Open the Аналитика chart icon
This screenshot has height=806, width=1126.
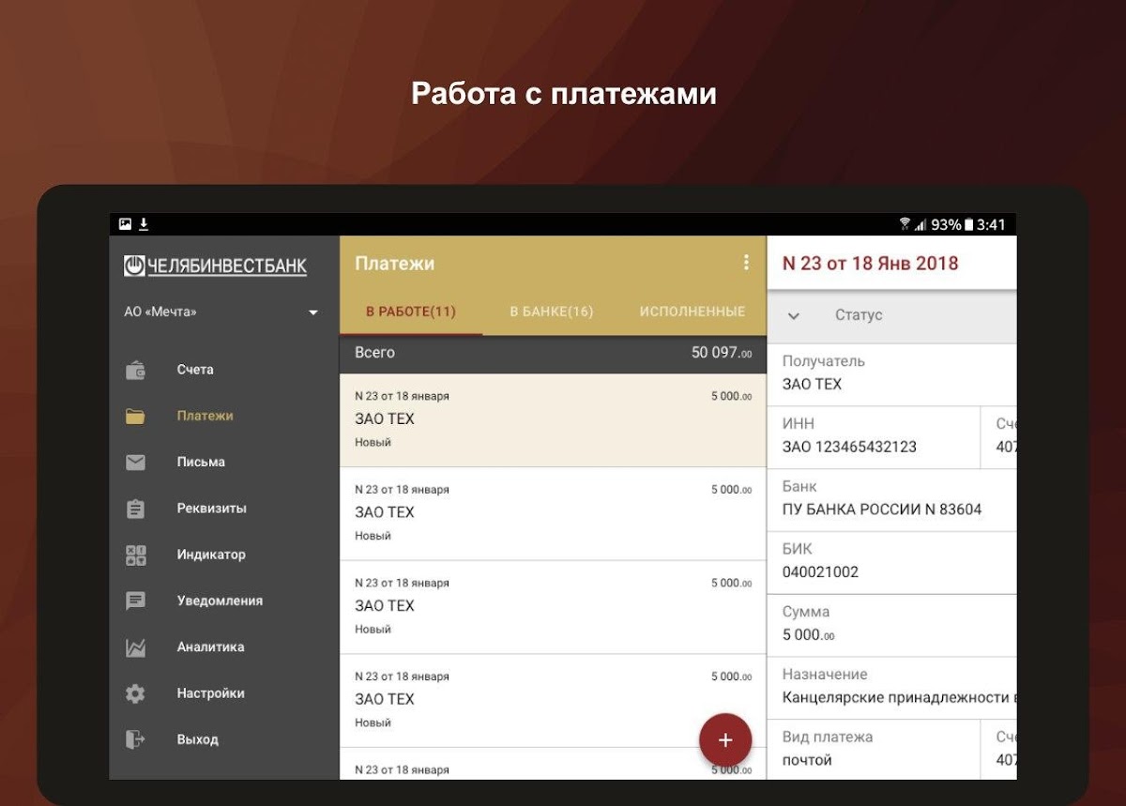pyautogui.click(x=136, y=647)
